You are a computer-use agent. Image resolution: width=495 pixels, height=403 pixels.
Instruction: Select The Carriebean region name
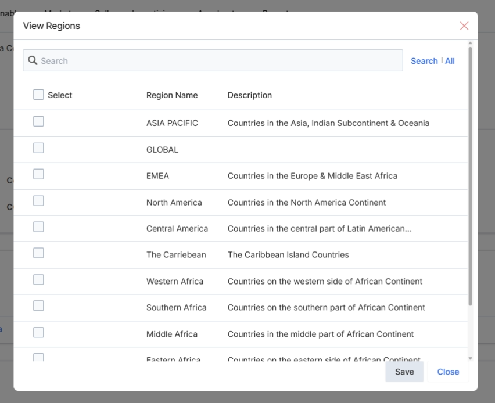(x=176, y=255)
